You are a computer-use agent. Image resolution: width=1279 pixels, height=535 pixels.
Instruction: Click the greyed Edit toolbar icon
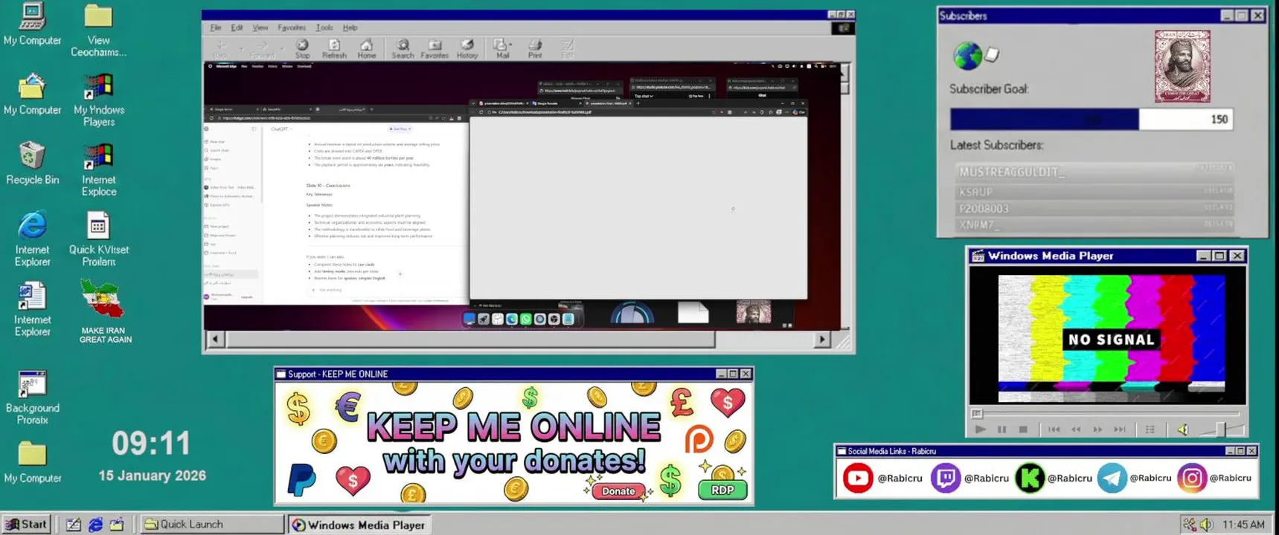568,48
